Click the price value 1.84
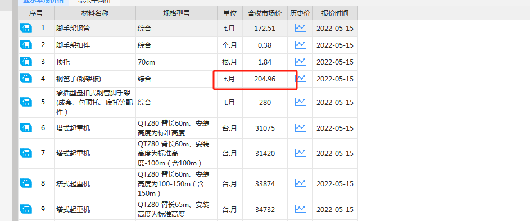Viewport: 530px width, 221px height. (x=265, y=62)
